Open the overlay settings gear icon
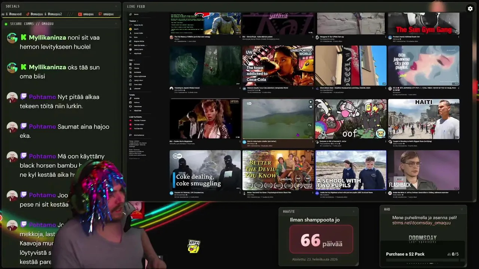 470,9
